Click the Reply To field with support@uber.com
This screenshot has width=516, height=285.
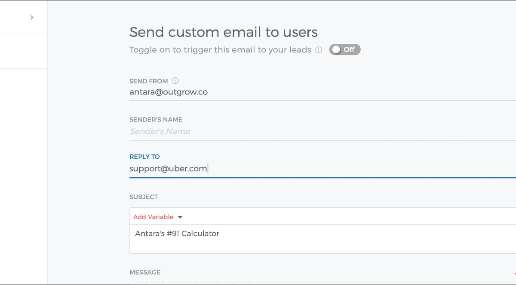[x=301, y=168]
